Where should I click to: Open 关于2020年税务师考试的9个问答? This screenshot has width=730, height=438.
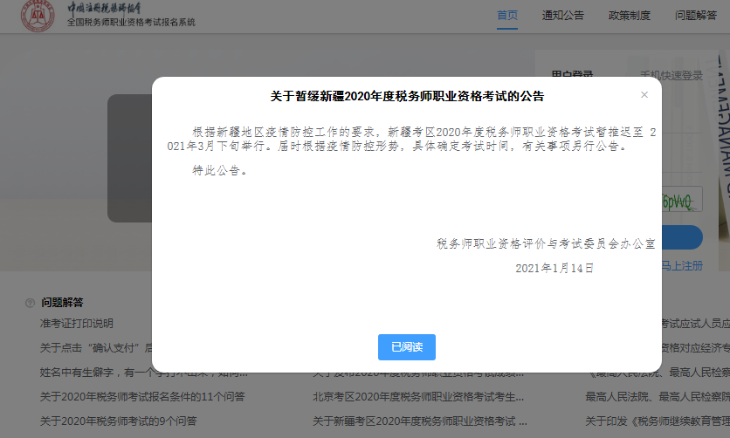(118, 421)
